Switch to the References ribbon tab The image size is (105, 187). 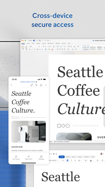[x=51, y=44]
